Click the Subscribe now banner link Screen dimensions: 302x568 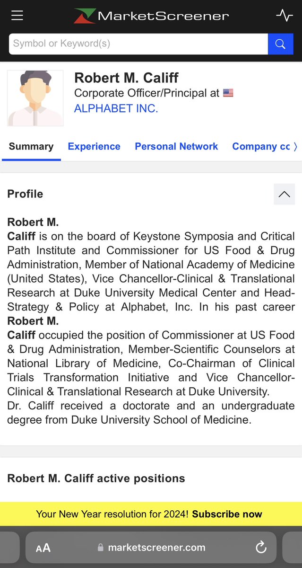[x=227, y=514]
